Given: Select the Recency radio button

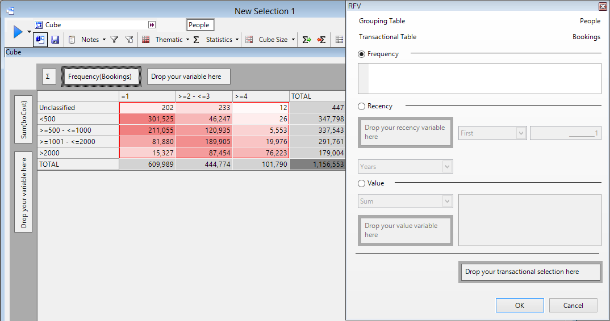Looking at the screenshot, I should [361, 106].
